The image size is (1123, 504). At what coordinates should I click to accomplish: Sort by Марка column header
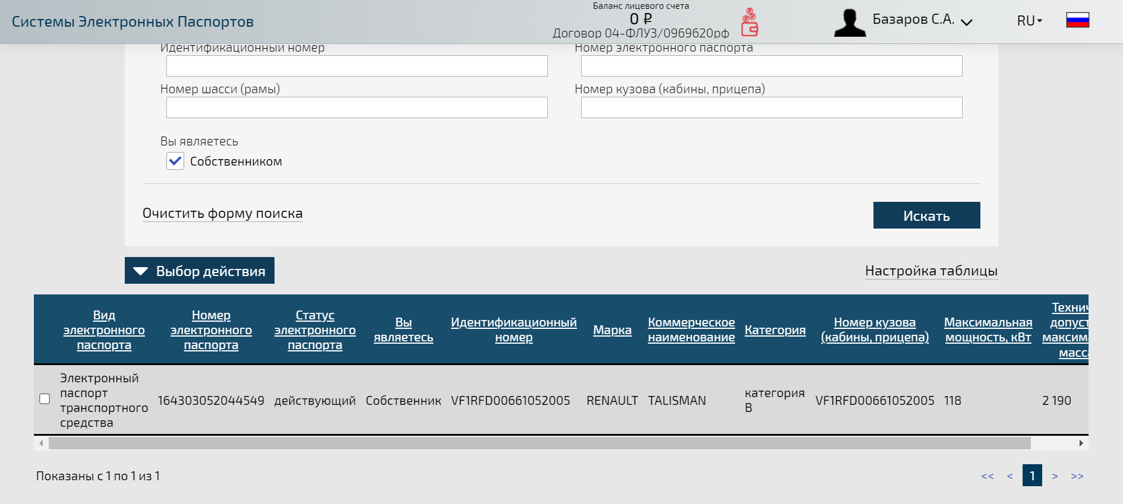point(612,330)
